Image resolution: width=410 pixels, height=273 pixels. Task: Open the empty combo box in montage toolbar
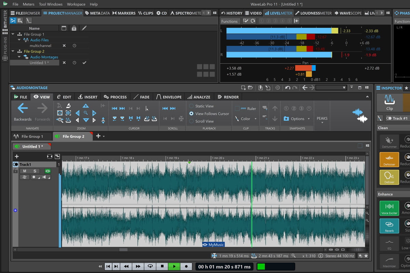click(331, 88)
